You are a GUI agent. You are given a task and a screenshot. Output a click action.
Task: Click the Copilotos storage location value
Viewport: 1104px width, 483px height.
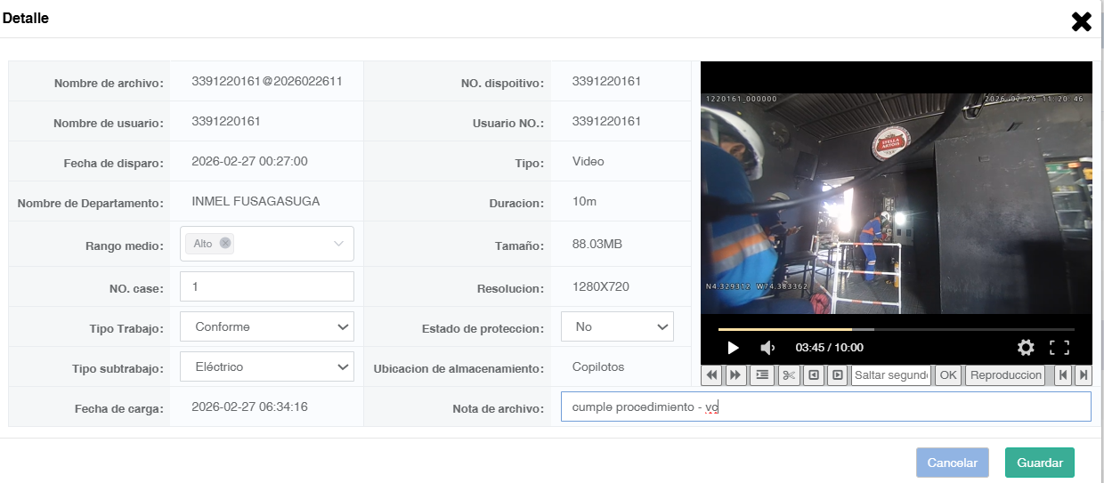point(598,366)
